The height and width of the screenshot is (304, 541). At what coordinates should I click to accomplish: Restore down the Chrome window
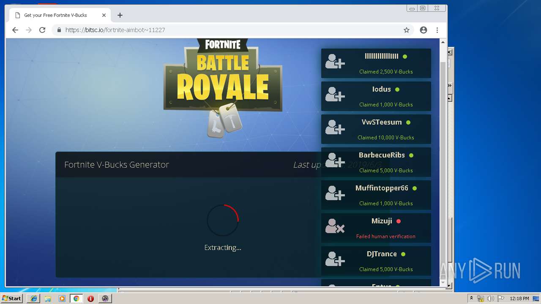(423, 8)
